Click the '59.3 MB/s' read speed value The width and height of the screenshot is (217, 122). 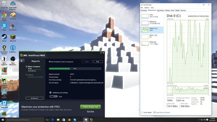[x=173, y=106]
